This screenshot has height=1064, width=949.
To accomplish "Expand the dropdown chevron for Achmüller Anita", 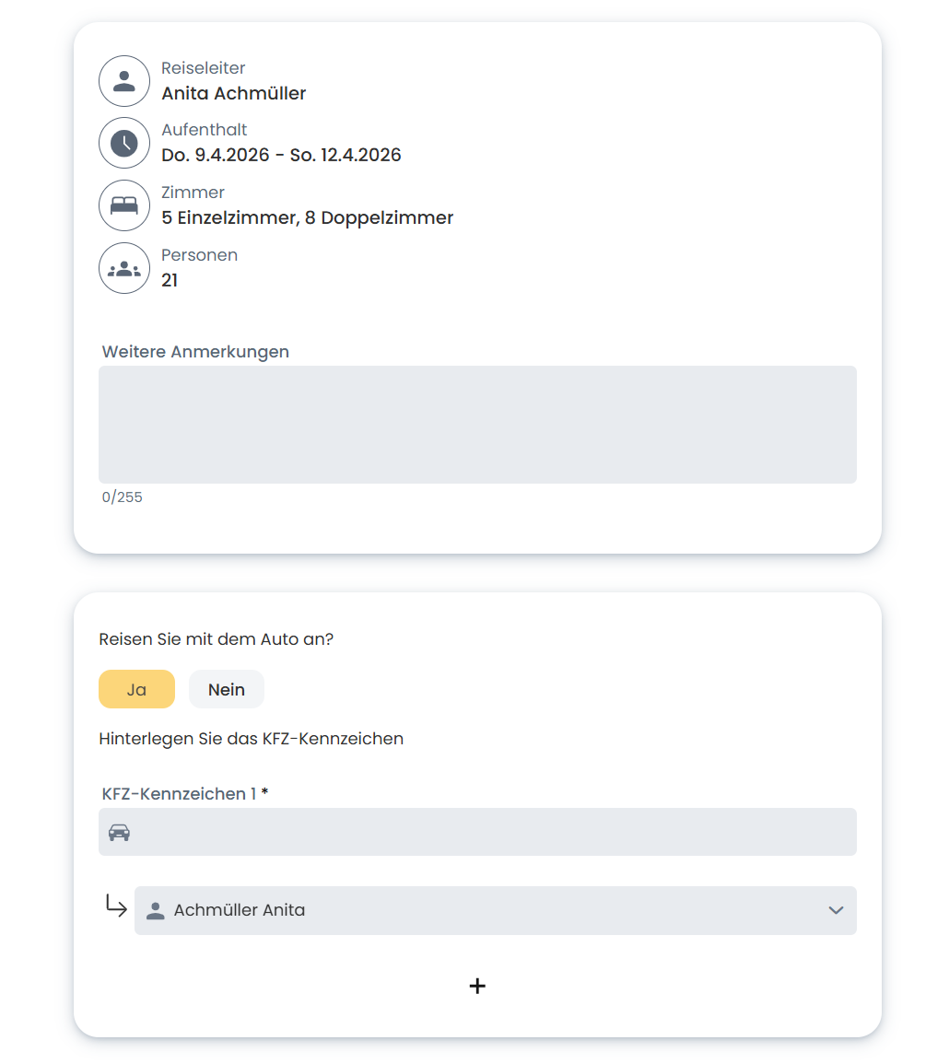I will 836,910.
